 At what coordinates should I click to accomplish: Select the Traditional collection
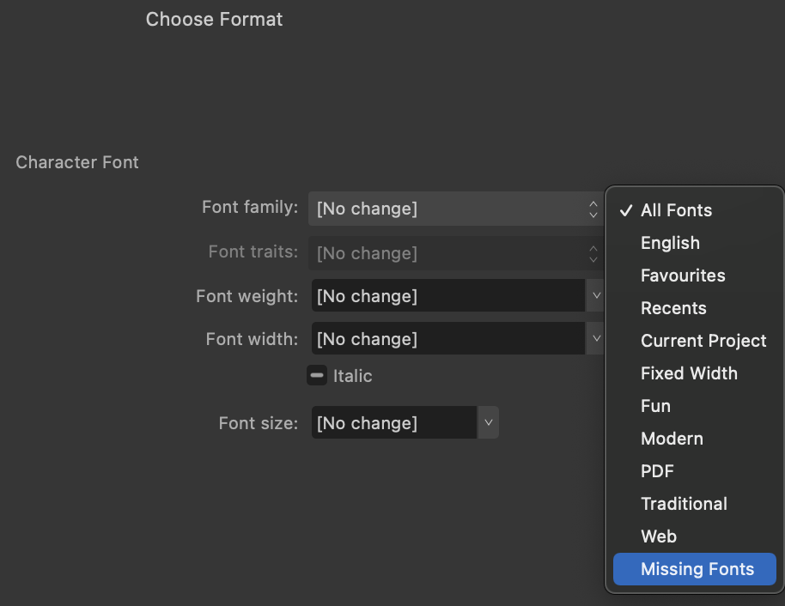[684, 504]
